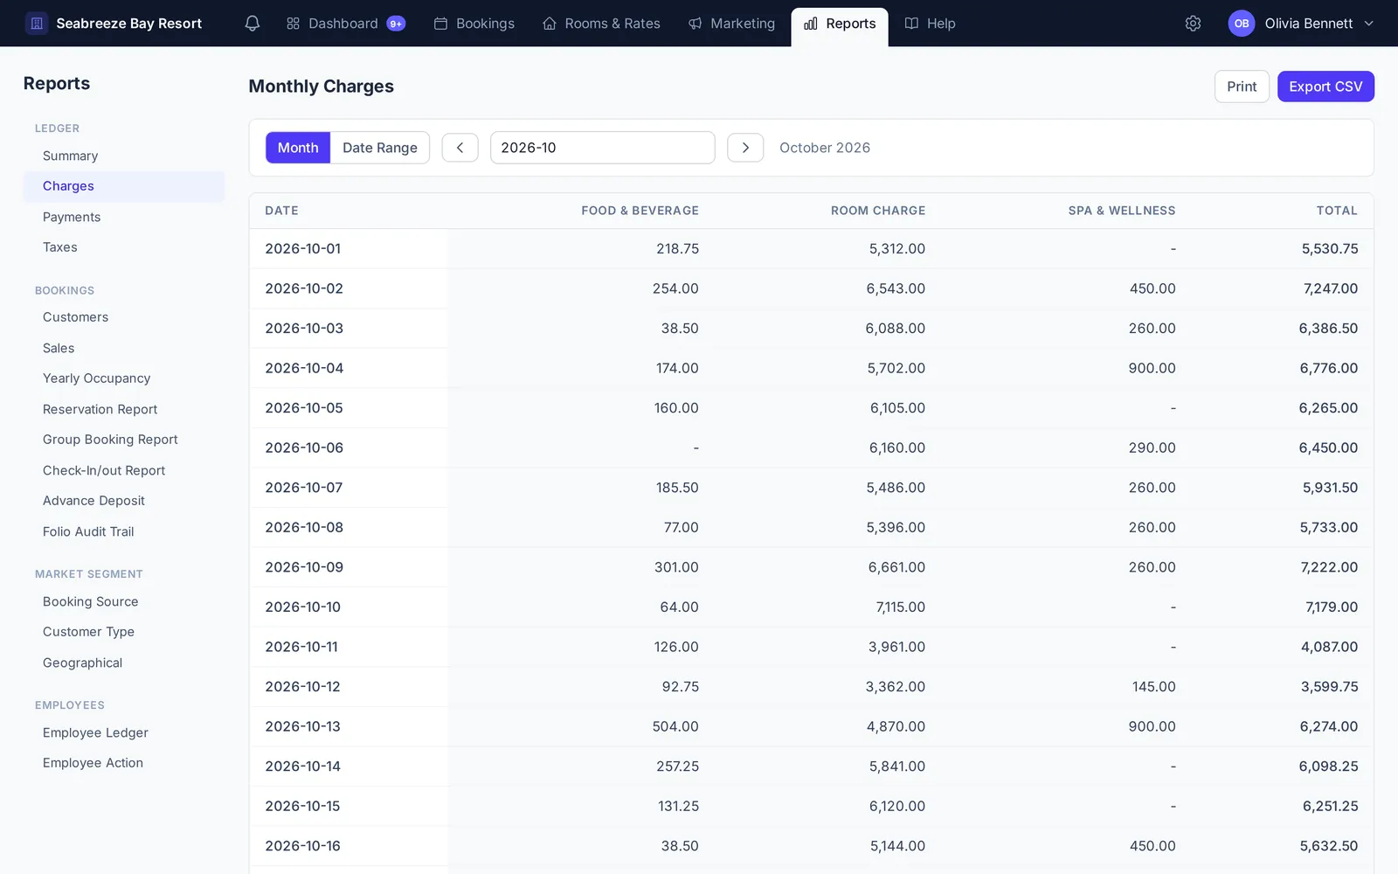This screenshot has width=1398, height=874.
Task: Go to previous month with left chevron
Action: 460,148
